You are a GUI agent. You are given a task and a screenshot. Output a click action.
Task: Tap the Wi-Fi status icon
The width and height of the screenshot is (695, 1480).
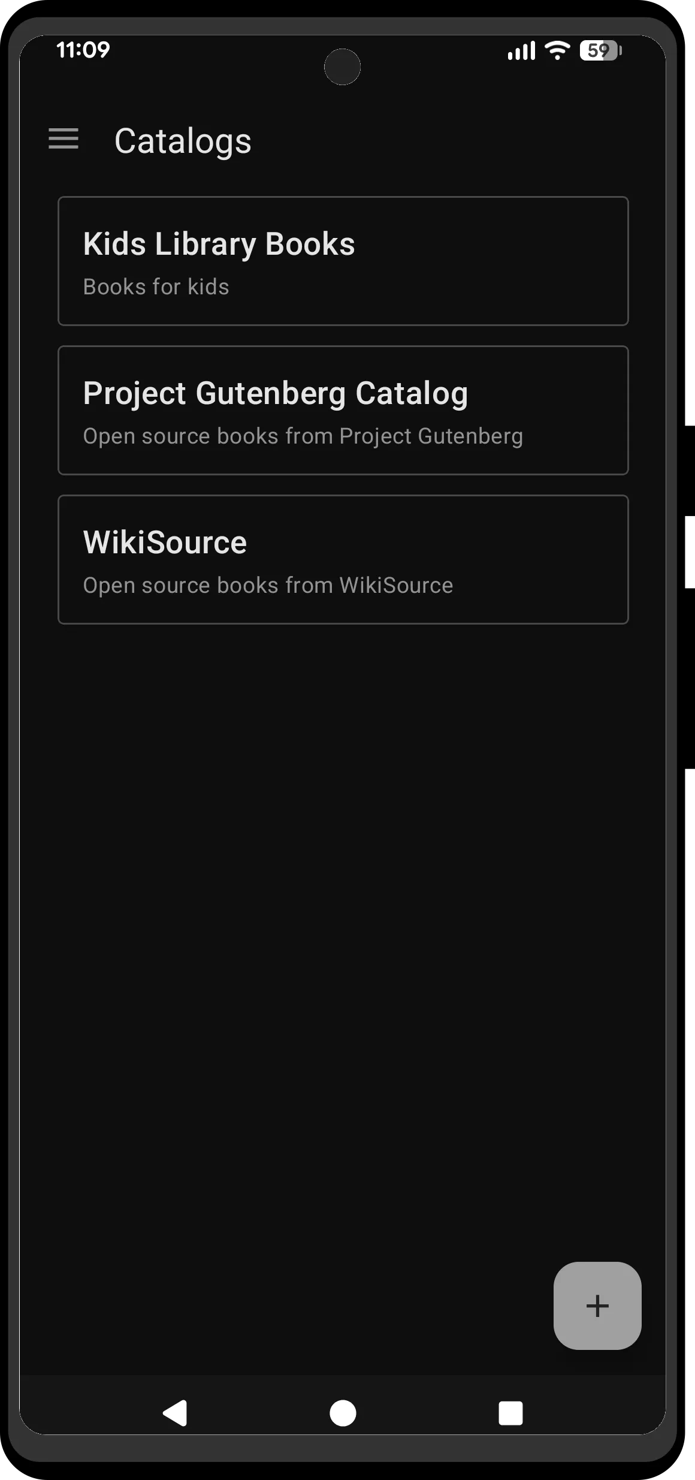557,50
